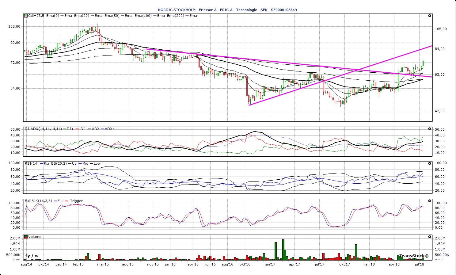
Task: Click the 108,00 price axis label
Action: point(15,26)
